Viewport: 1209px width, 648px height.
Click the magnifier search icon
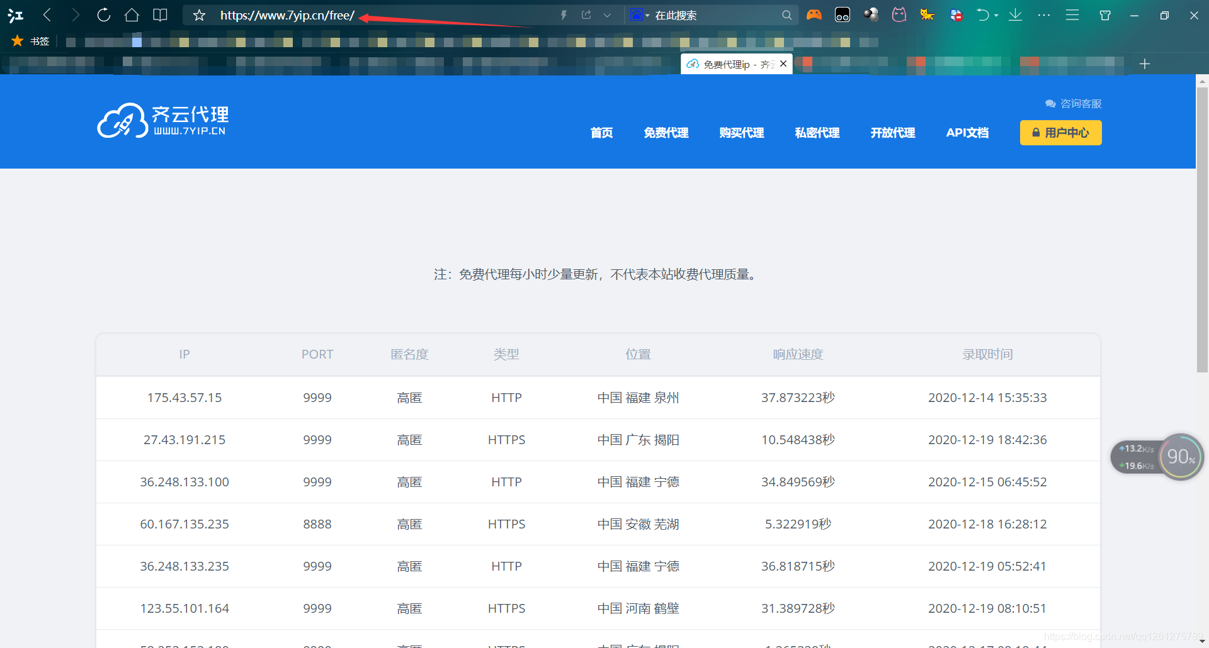(x=786, y=15)
